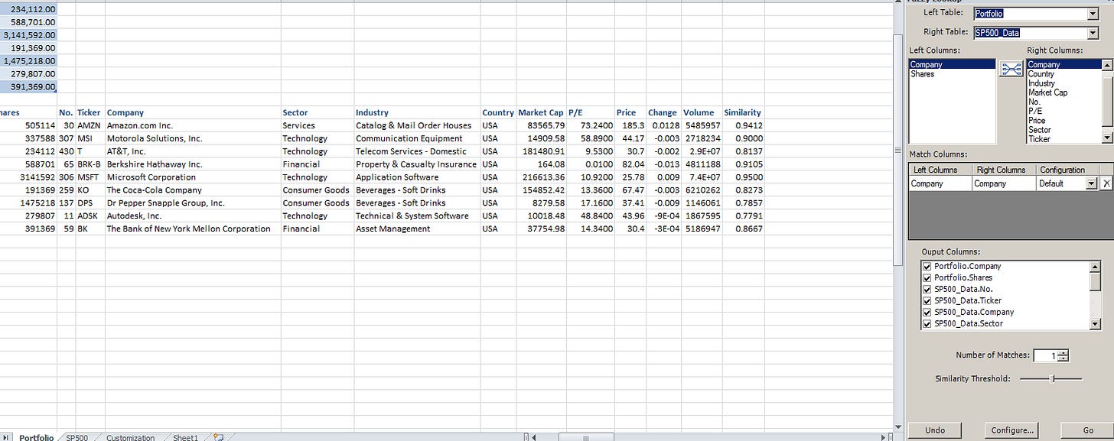
Task: Open the Right Table dropdown
Action: coord(1093,33)
